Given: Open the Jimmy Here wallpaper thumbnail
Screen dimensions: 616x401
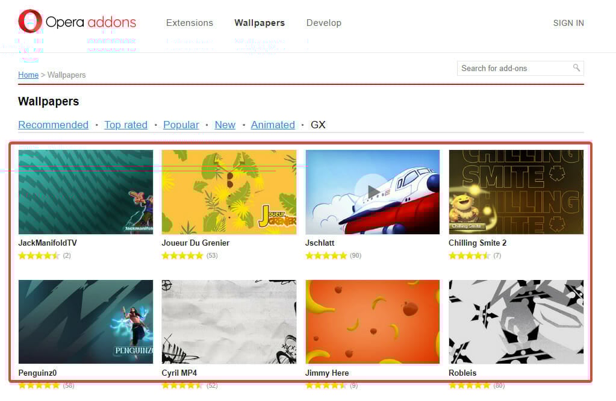Looking at the screenshot, I should [373, 322].
